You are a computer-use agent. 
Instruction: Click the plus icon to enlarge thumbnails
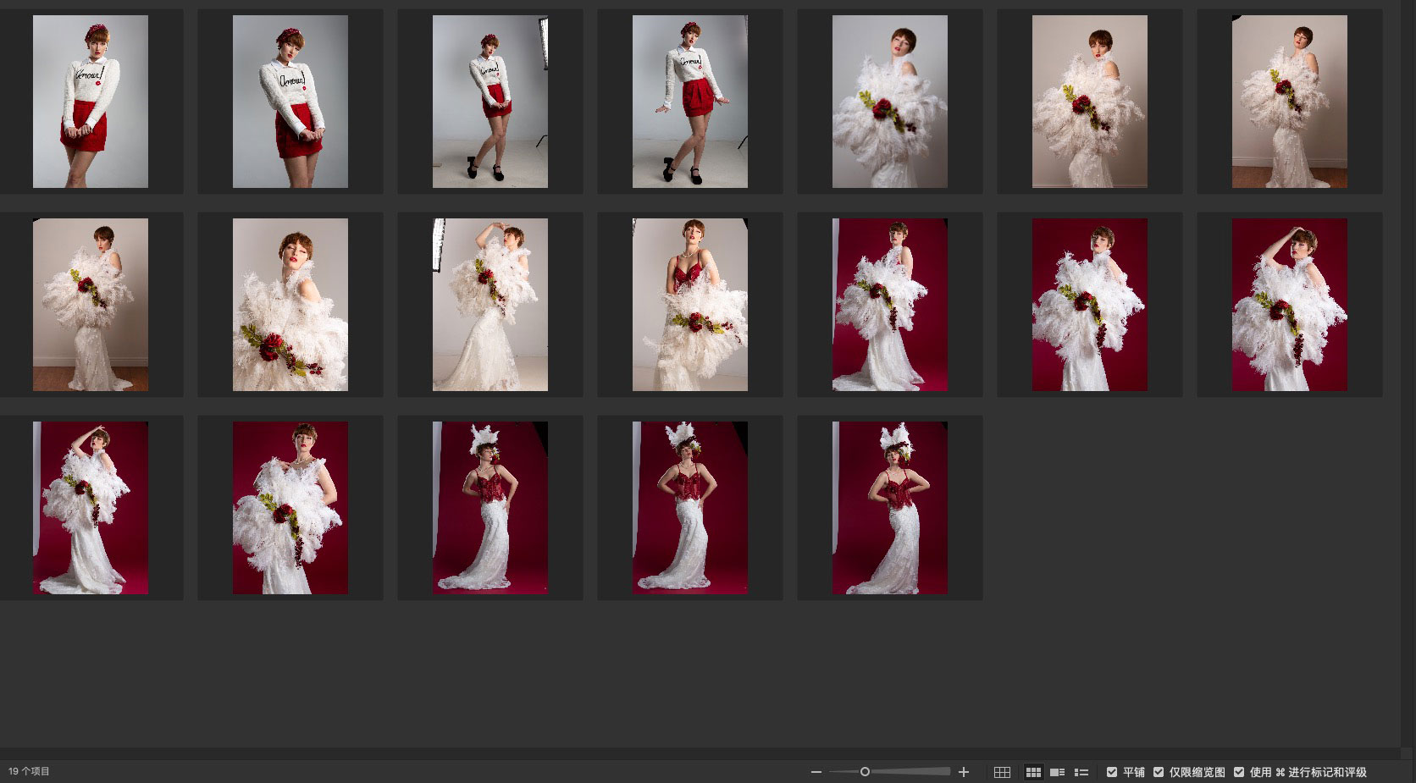[963, 772]
